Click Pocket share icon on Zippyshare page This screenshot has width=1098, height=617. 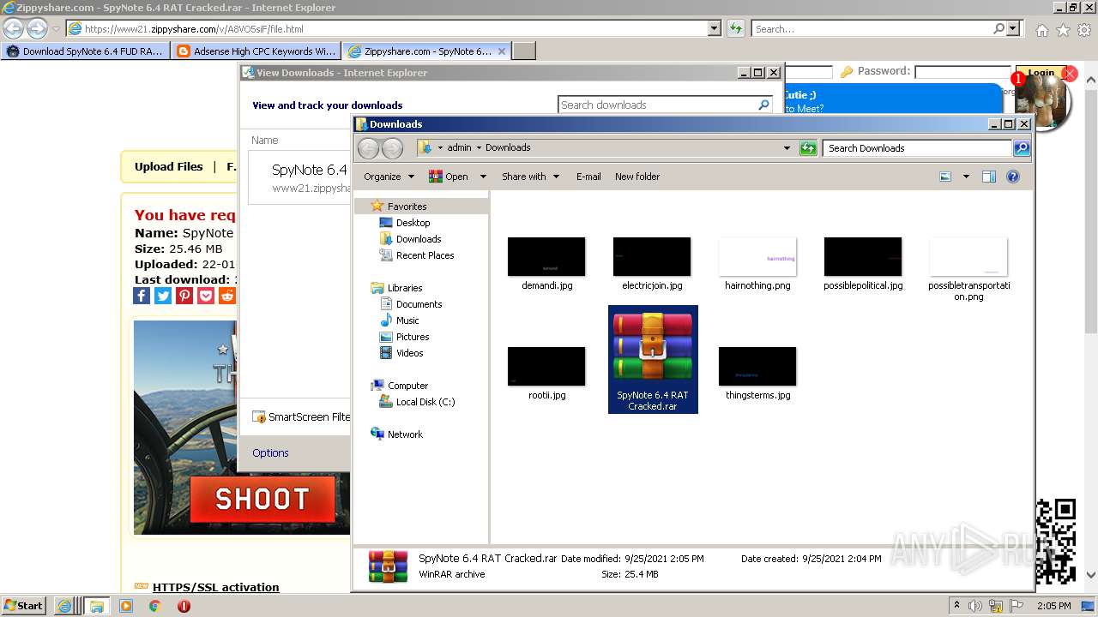(x=206, y=296)
